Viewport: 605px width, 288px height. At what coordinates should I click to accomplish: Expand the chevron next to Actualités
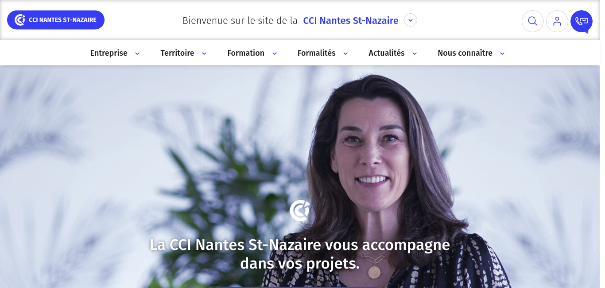415,54
